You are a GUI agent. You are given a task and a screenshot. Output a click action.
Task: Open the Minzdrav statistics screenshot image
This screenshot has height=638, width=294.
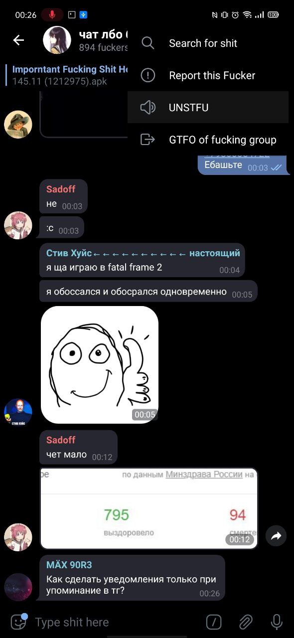coord(149,508)
